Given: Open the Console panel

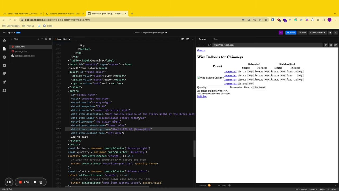Looking at the screenshot, I should tap(203, 185).
